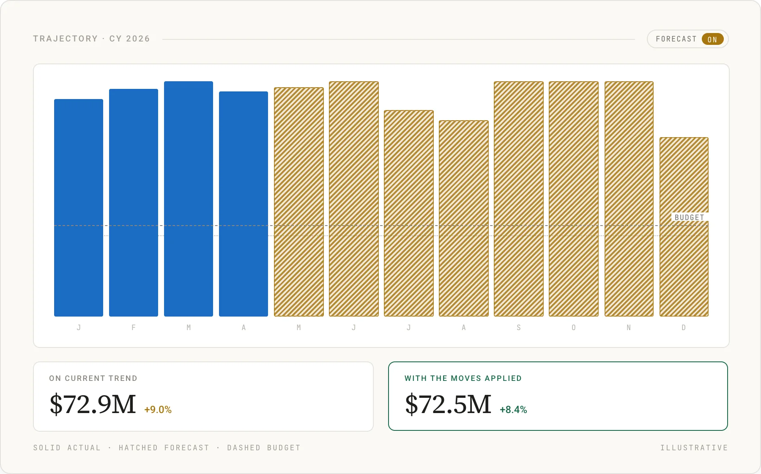
Task: Select the solid blue February bar
Action: tap(134, 203)
